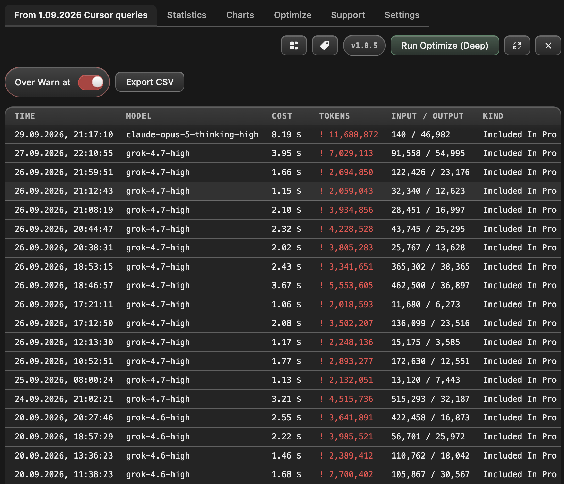
Task: Select the row timestamped 26.09.2026, 18:53:15
Action: tap(283, 267)
